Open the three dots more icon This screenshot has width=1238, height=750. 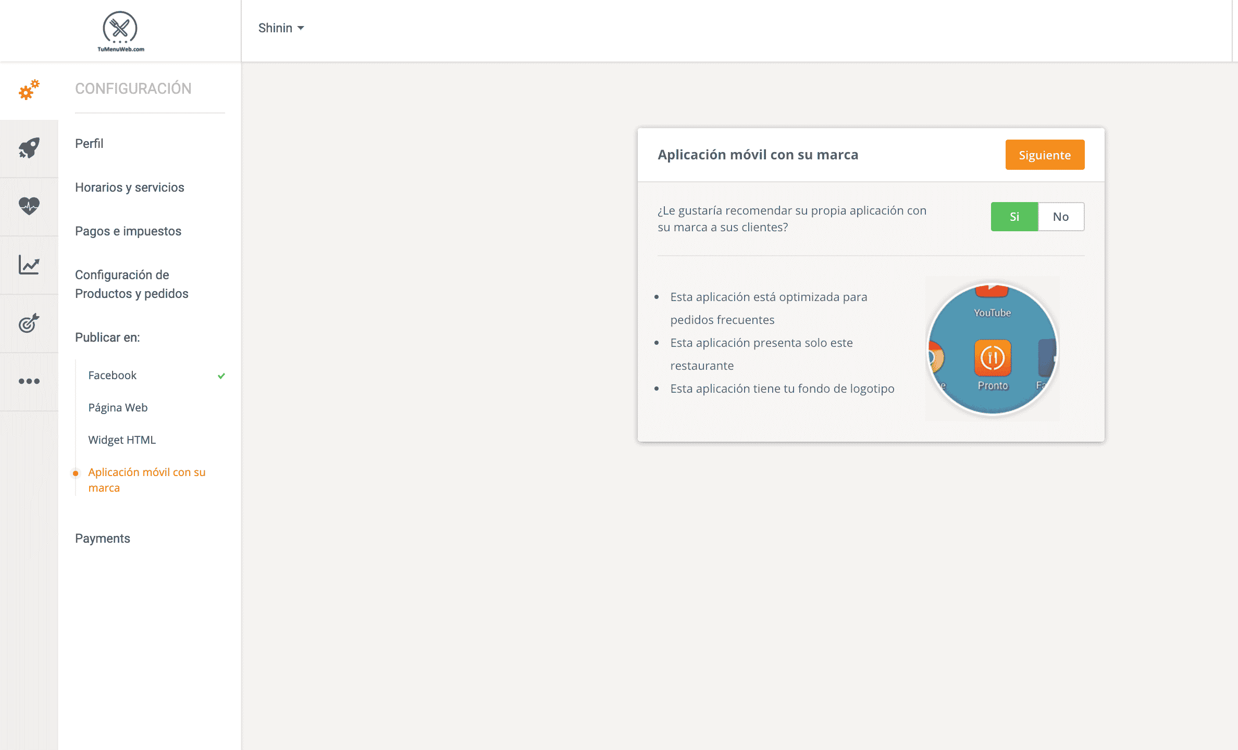[x=29, y=381]
